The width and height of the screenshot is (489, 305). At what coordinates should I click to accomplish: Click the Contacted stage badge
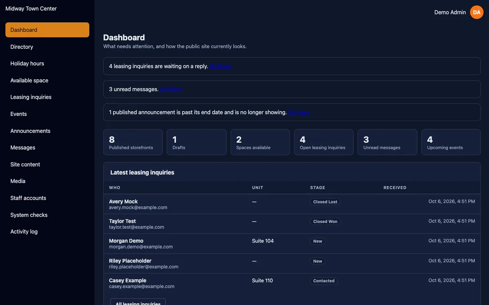pyautogui.click(x=324, y=281)
